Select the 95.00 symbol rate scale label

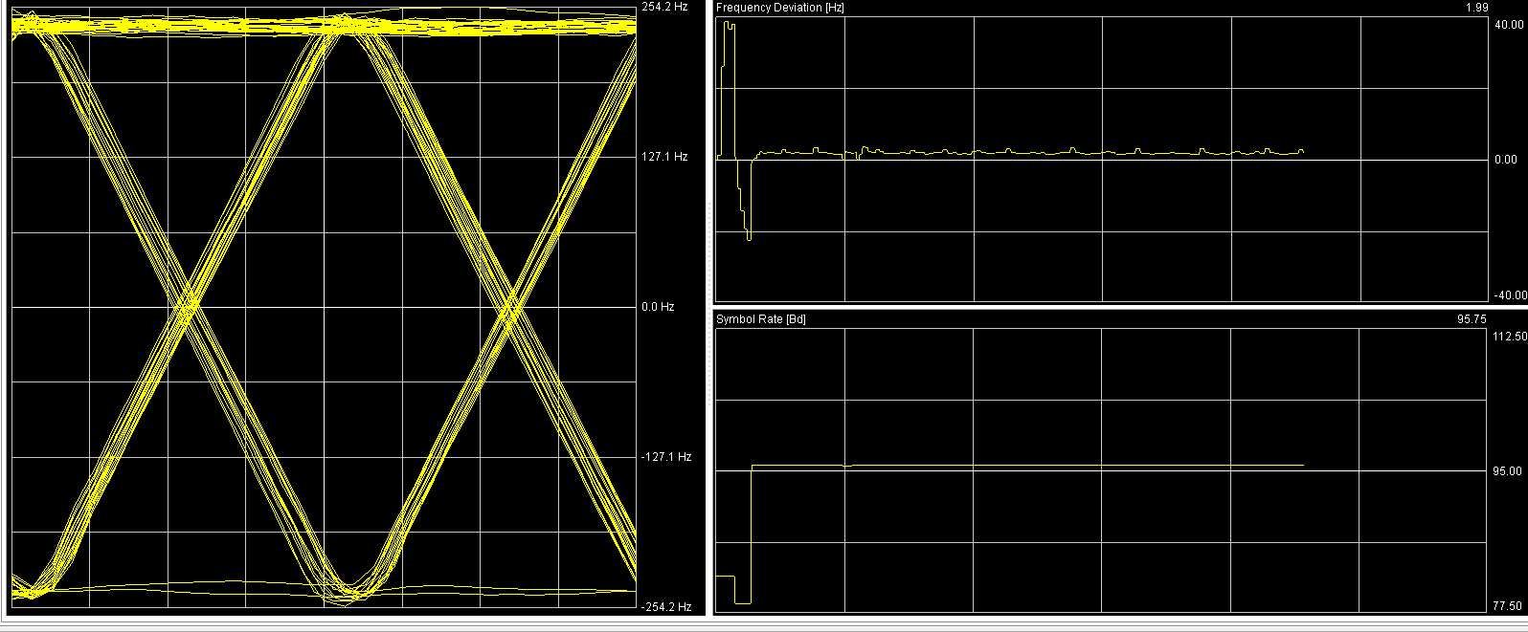click(1506, 471)
